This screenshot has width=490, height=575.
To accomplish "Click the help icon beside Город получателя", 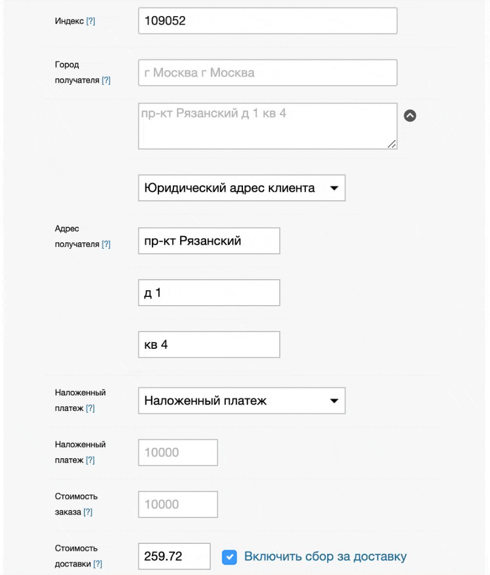I will [x=106, y=81].
